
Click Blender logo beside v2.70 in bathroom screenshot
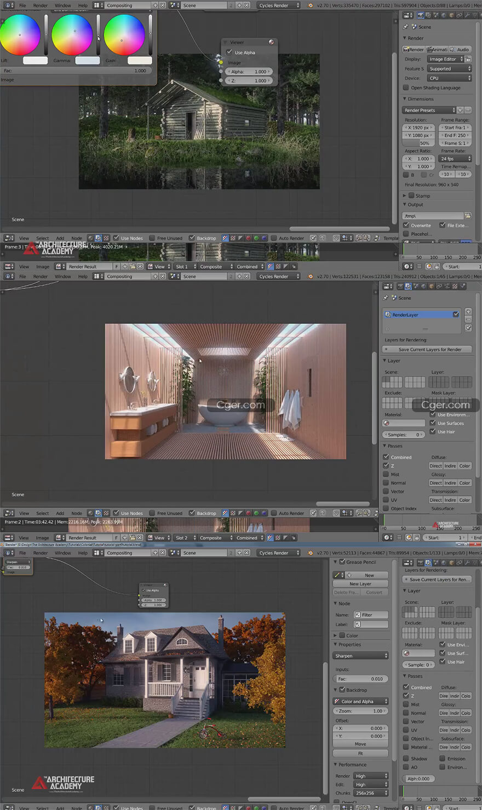311,276
